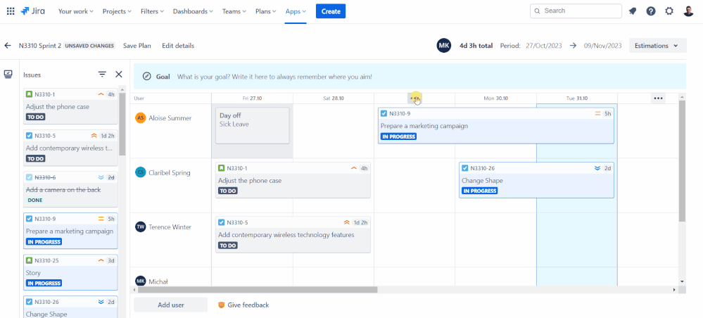Click the period start date 27/Oct/2023
Viewport: 703px width, 318px height.
click(x=545, y=46)
